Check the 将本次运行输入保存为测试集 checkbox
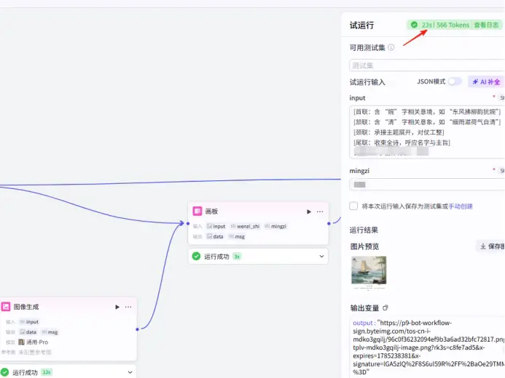 click(353, 206)
